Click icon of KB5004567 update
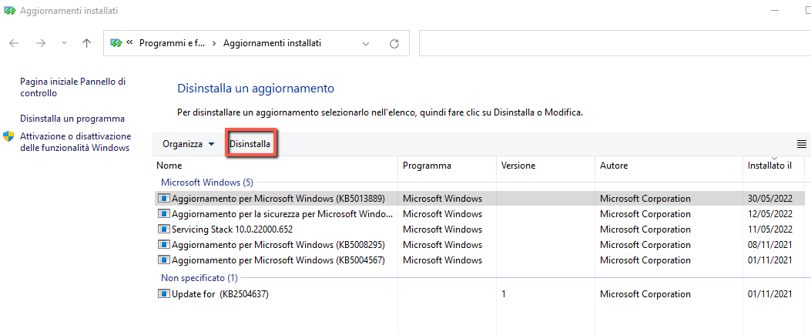This screenshot has height=335, width=811. [164, 260]
